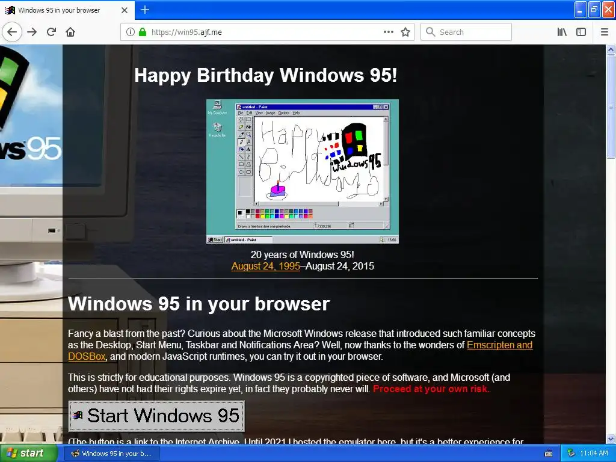Click the scrollbar down arrow
Screen dimensions: 616x462
coord(611,439)
